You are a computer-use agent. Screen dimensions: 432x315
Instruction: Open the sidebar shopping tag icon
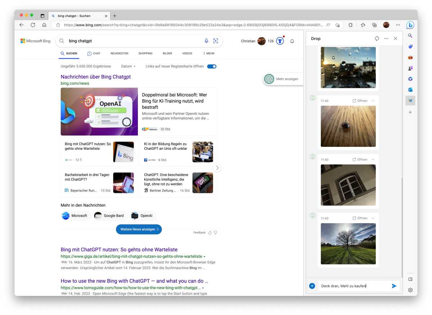click(x=410, y=46)
